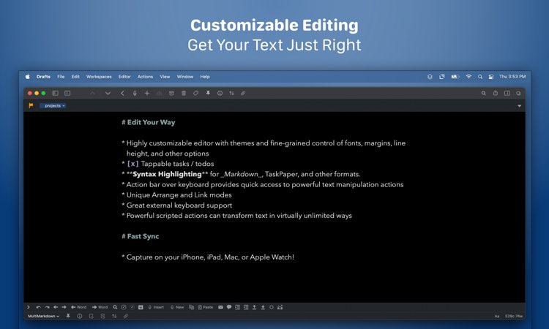Toggle the action list side panel
This screenshot has width=549, height=329.
(x=507, y=94)
